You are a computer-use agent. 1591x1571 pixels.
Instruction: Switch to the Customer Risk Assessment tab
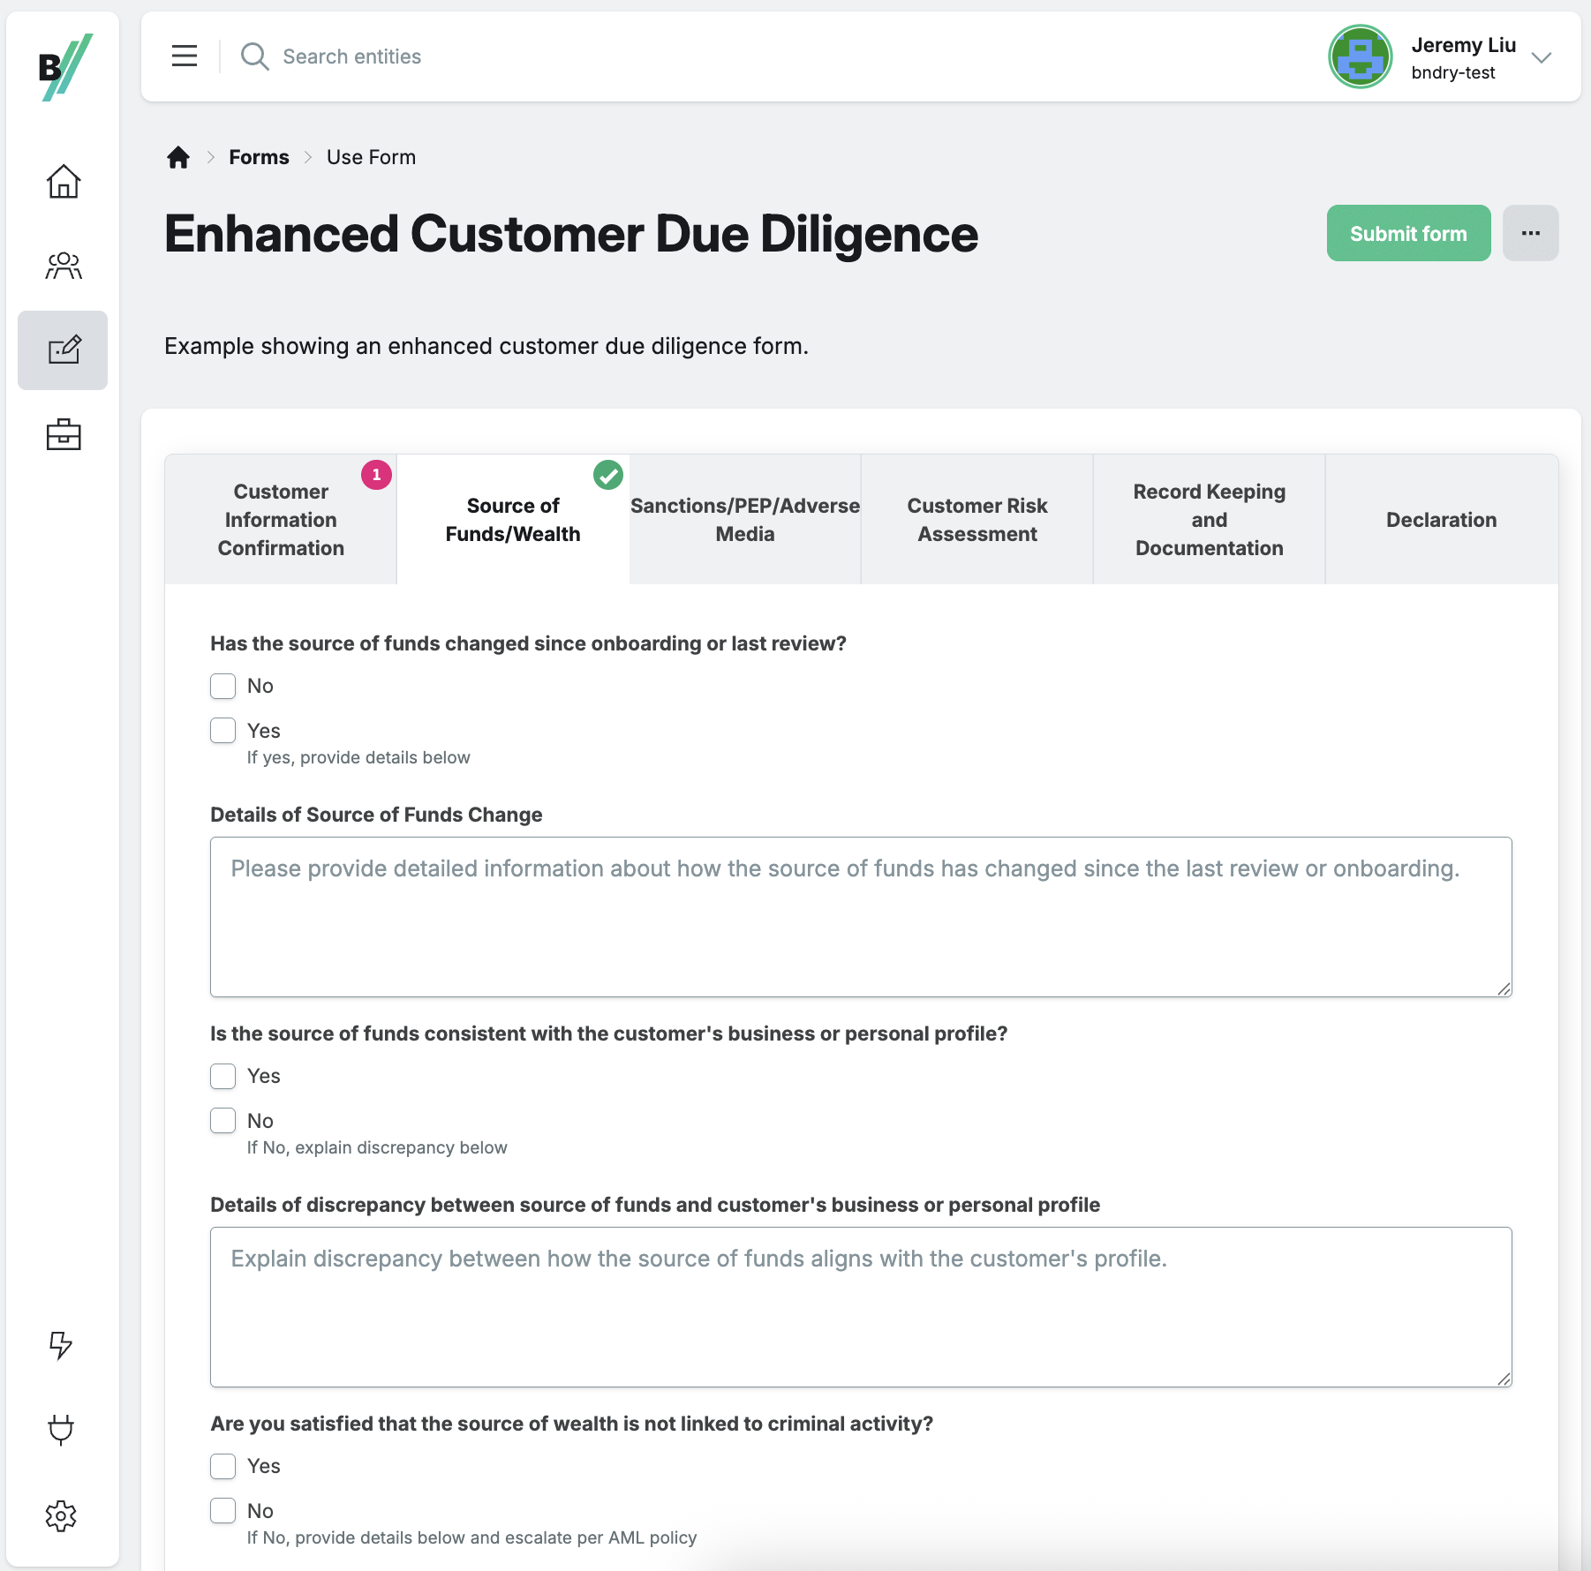[976, 519]
